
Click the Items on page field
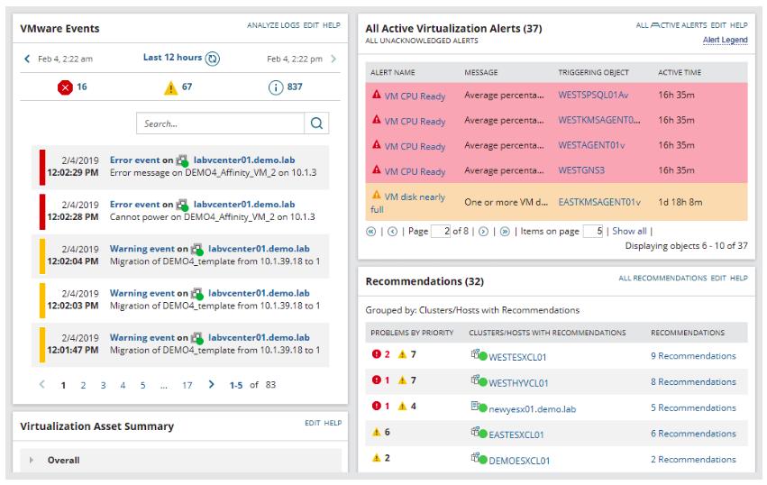[593, 231]
